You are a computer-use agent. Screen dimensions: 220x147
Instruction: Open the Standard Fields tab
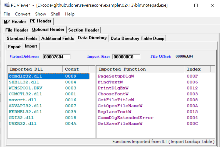[22, 38]
